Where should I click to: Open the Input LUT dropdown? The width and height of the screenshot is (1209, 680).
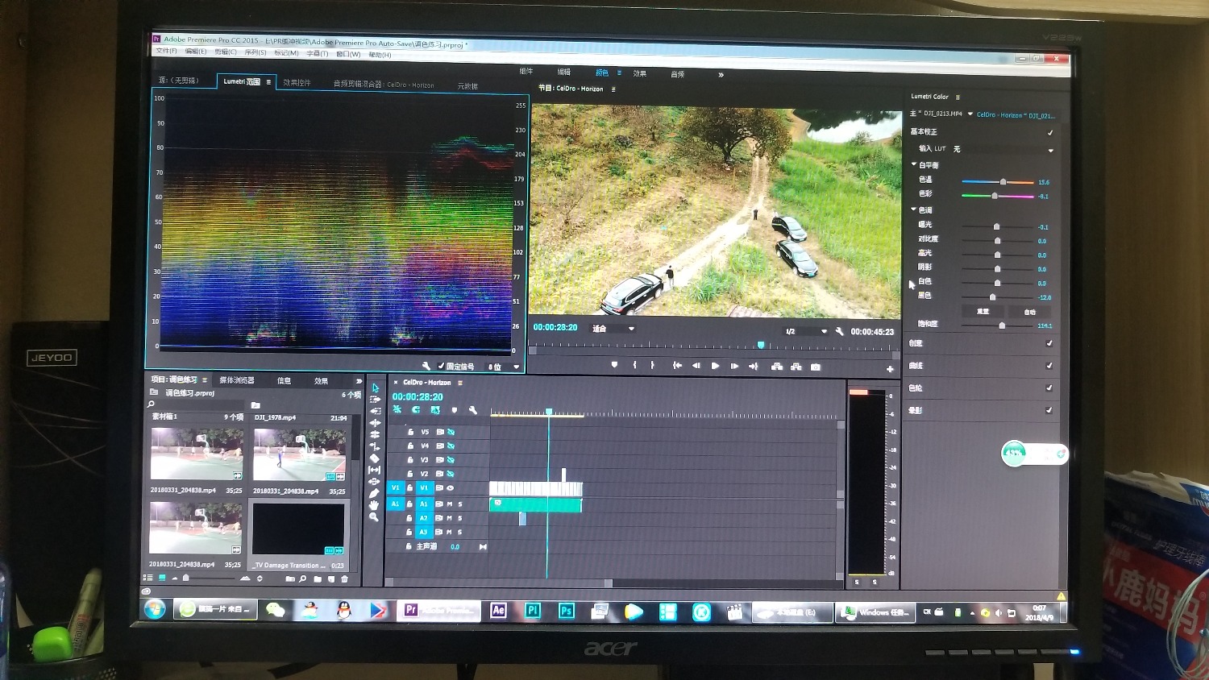(x=1003, y=150)
